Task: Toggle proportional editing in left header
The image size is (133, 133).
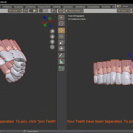Action: (41, 11)
